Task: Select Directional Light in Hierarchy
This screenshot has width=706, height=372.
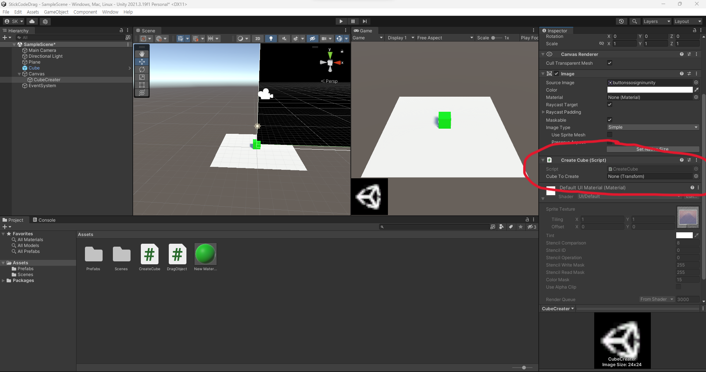Action: (46, 56)
